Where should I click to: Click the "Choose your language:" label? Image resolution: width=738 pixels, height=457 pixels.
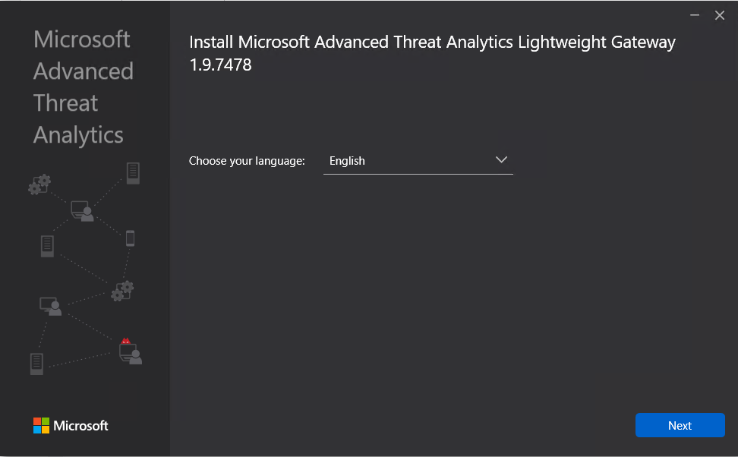click(x=247, y=161)
